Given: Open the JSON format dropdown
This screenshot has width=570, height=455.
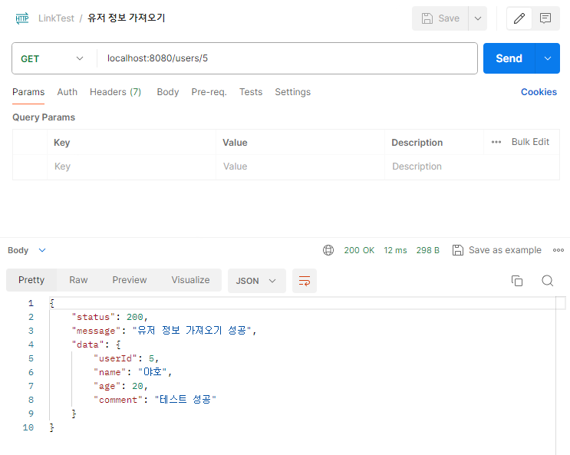Looking at the screenshot, I should click(x=257, y=281).
